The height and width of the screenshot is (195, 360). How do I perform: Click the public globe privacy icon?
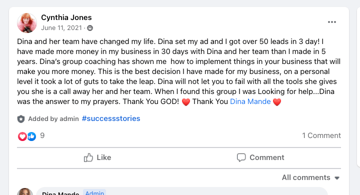pyautogui.click(x=90, y=28)
